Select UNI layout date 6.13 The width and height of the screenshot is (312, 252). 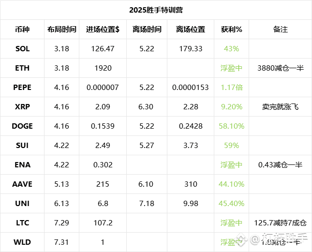click(x=62, y=204)
